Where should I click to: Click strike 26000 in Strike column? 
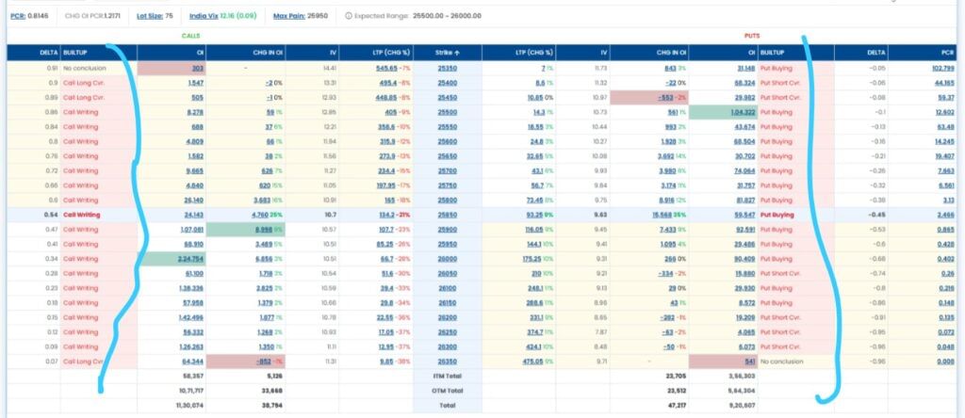pyautogui.click(x=447, y=256)
